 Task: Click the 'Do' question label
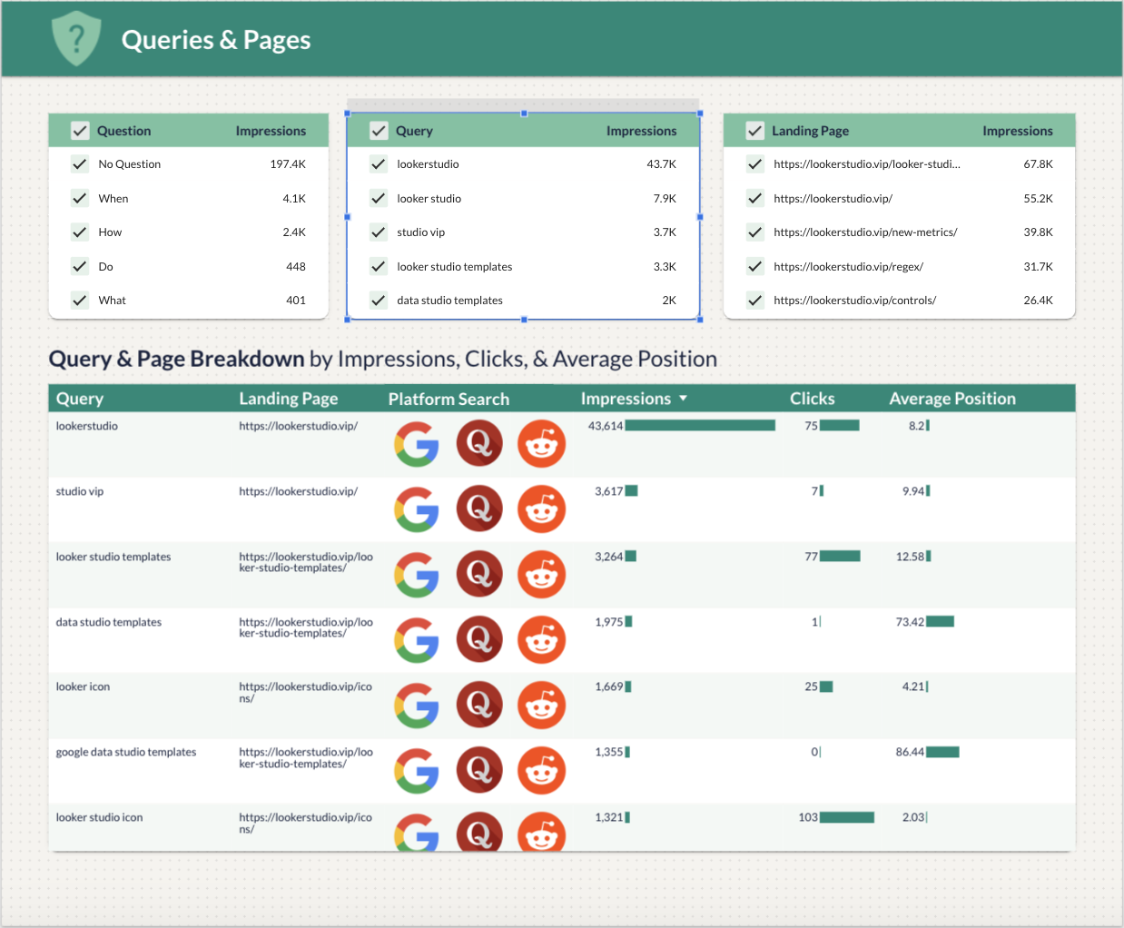coord(105,266)
